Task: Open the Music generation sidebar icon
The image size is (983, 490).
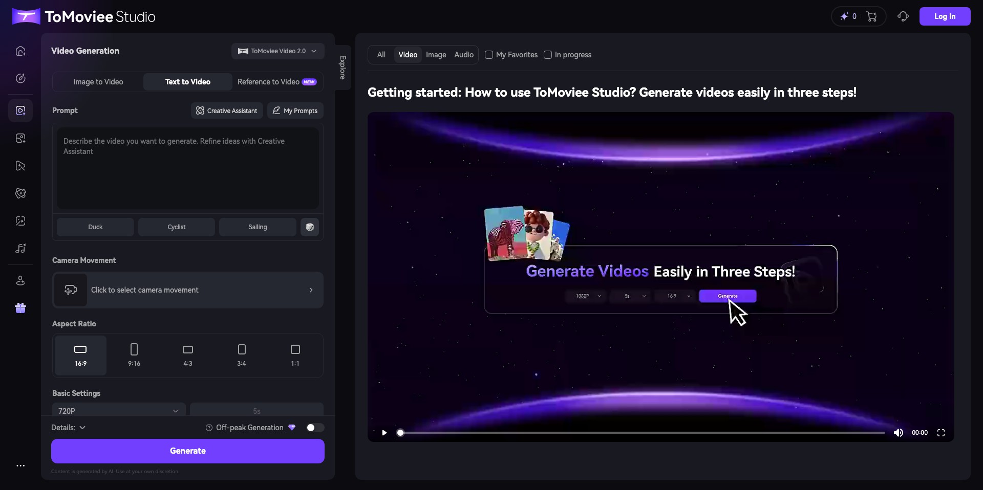Action: [x=20, y=249]
